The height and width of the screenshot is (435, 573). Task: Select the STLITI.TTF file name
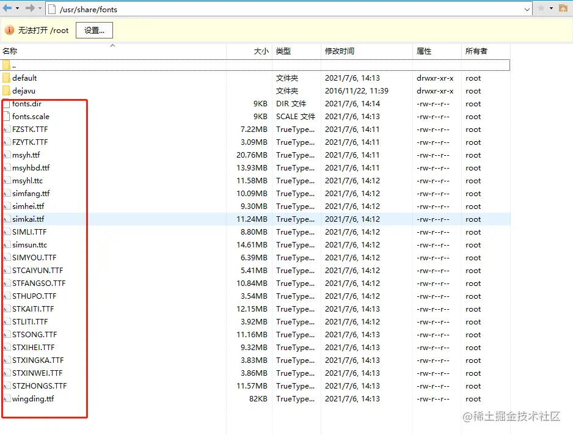click(x=30, y=322)
